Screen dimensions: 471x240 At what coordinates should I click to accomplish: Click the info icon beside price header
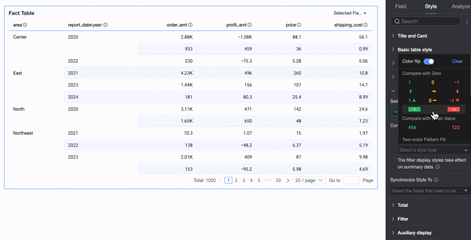click(299, 25)
